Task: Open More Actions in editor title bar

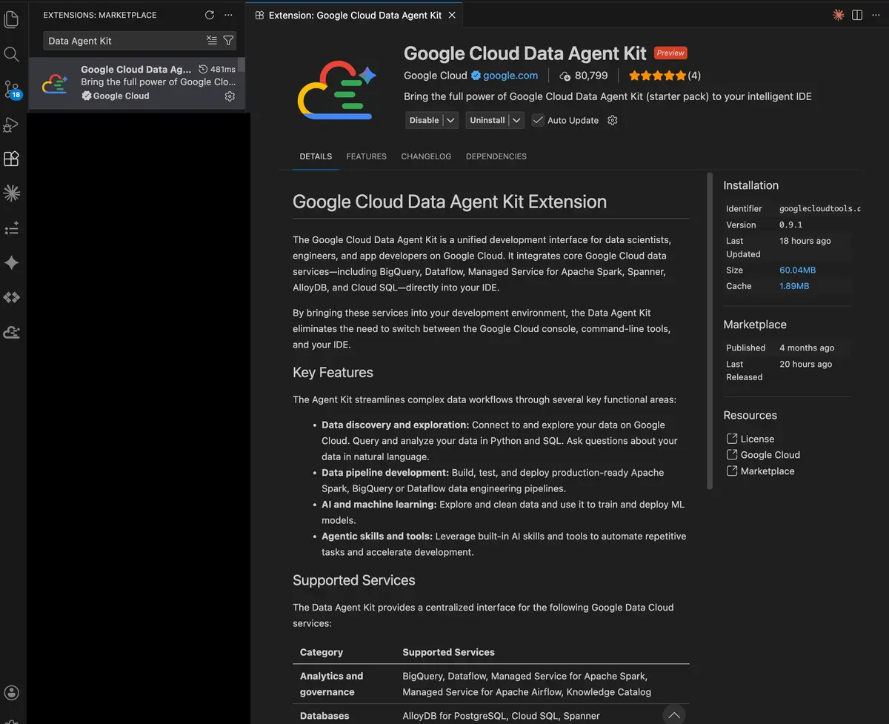Action: click(876, 15)
